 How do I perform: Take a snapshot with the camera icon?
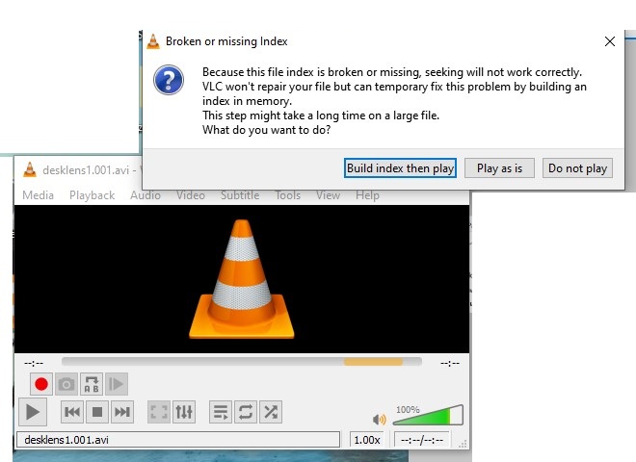pyautogui.click(x=66, y=384)
